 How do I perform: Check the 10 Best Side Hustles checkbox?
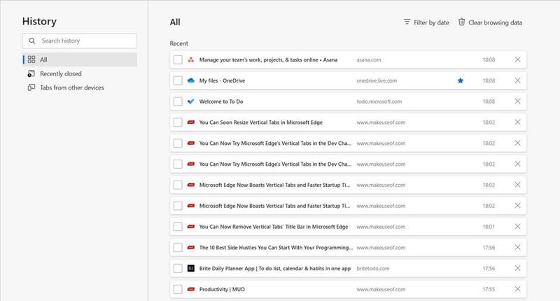click(x=178, y=247)
